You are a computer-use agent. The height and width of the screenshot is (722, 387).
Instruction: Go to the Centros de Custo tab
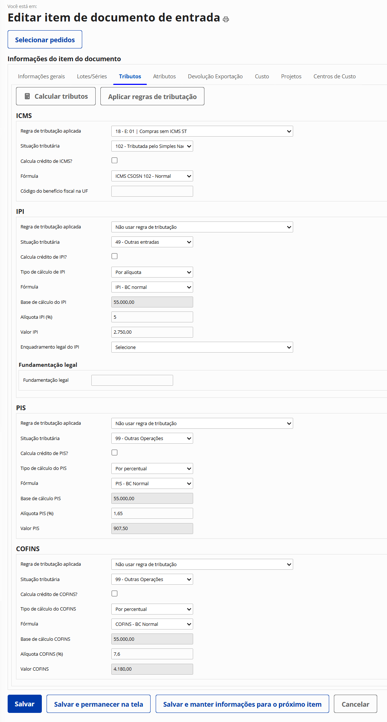334,76
